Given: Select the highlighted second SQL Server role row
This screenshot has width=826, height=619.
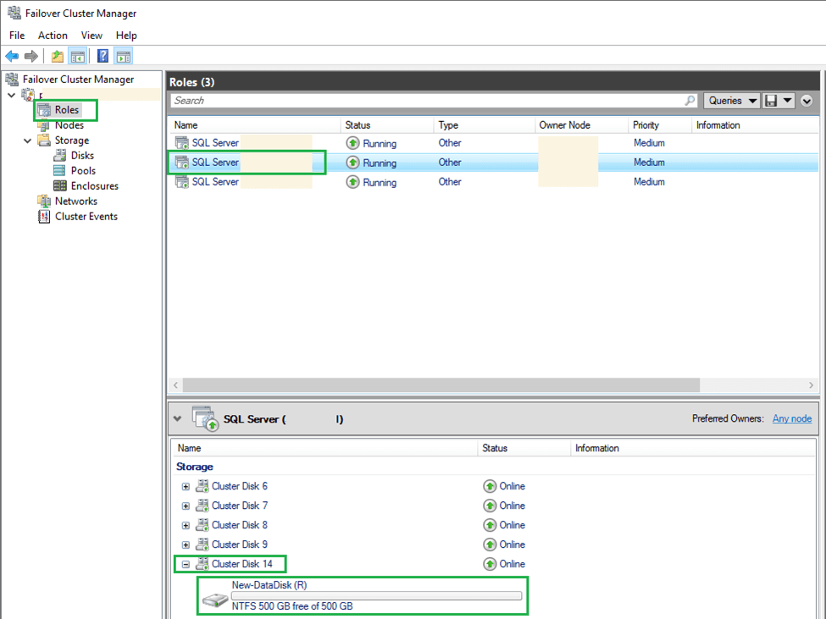Looking at the screenshot, I should pos(493,163).
